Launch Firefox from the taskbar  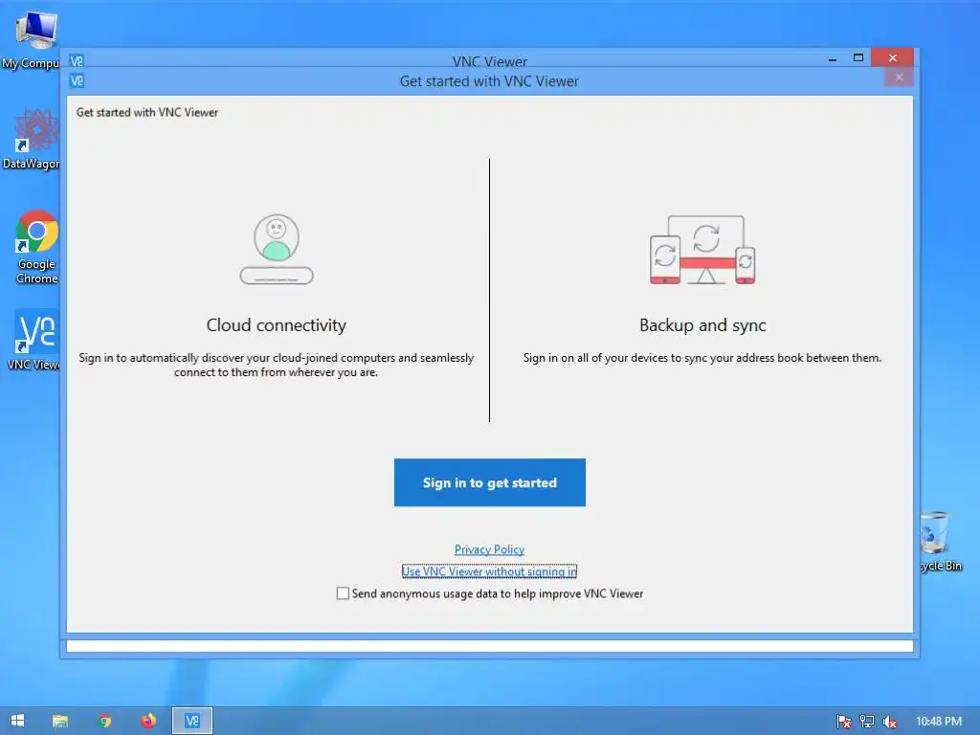148,721
